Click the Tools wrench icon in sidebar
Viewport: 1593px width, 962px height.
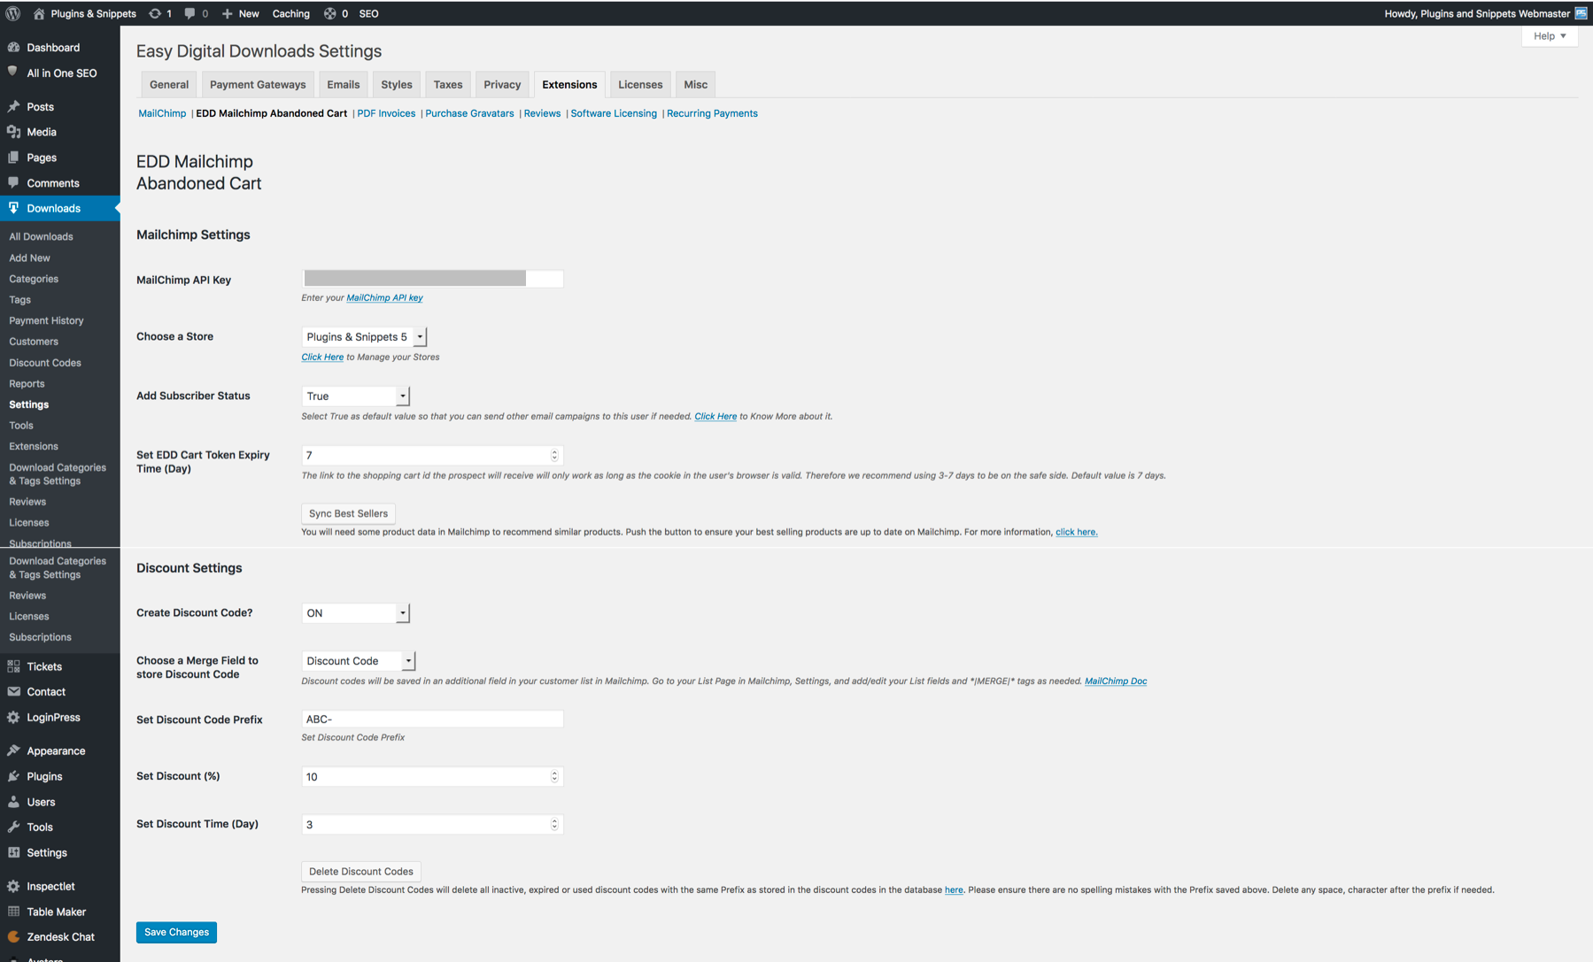13,827
